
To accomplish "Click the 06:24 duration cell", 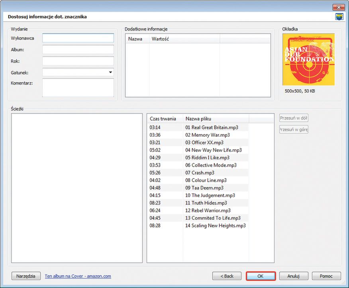I will [155, 211].
